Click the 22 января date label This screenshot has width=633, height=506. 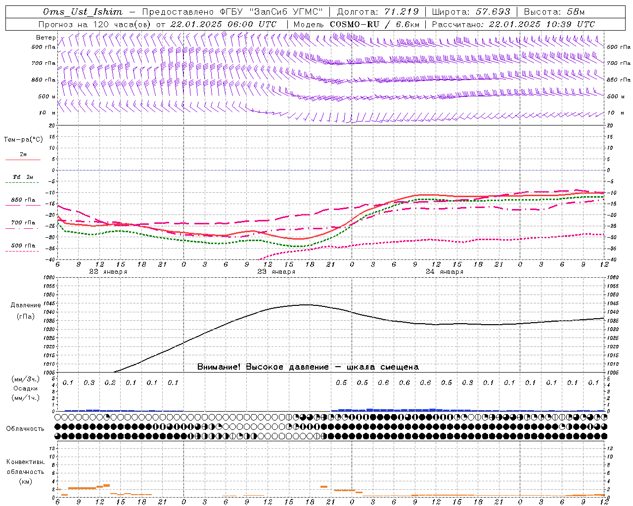pos(108,272)
